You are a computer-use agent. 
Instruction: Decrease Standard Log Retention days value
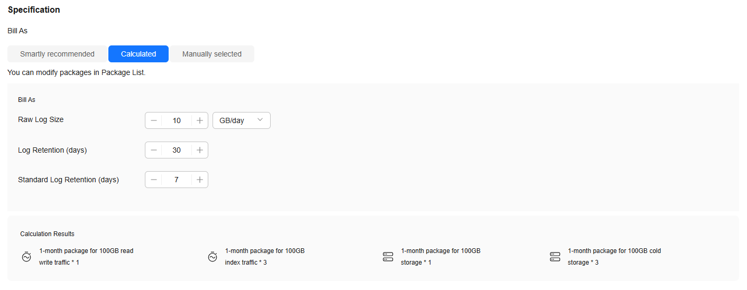coord(154,180)
